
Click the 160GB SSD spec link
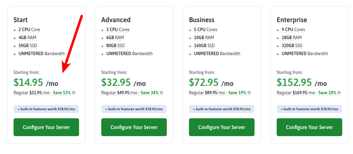pyautogui.click(x=204, y=46)
